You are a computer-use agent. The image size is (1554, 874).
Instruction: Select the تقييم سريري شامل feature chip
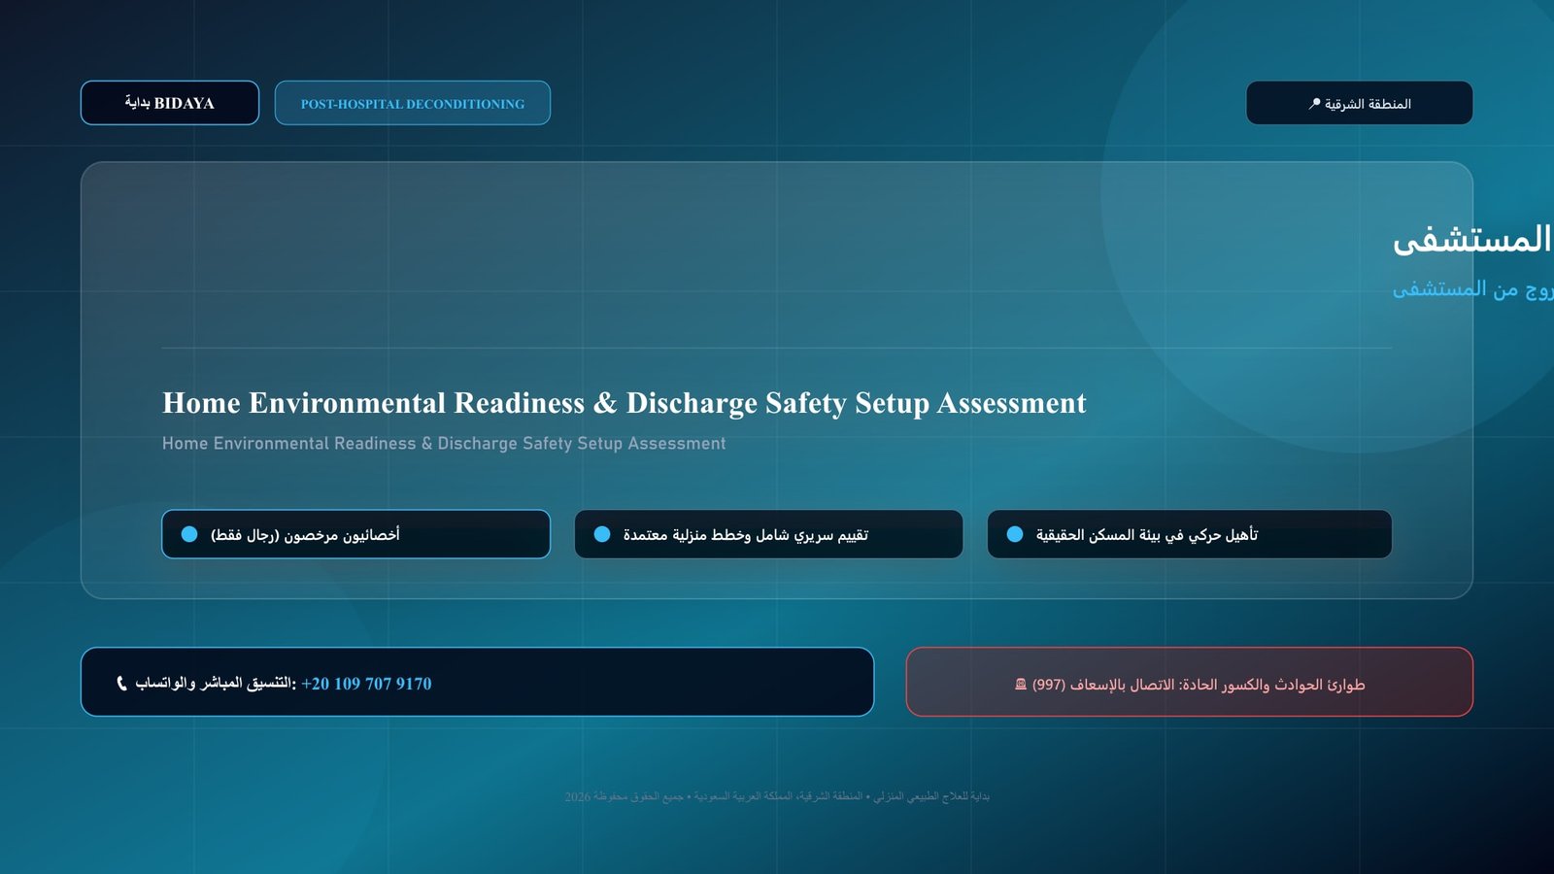point(768,534)
